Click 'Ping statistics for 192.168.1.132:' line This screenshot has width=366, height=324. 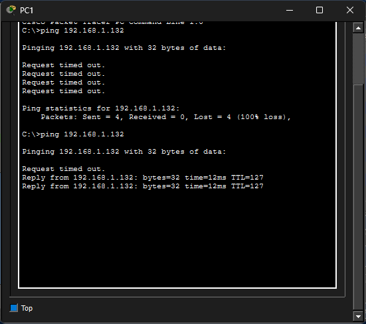click(101, 108)
